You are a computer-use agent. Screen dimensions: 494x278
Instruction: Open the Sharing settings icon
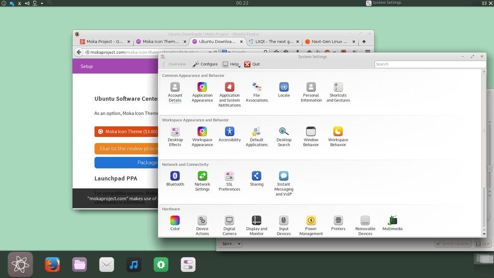point(257,179)
